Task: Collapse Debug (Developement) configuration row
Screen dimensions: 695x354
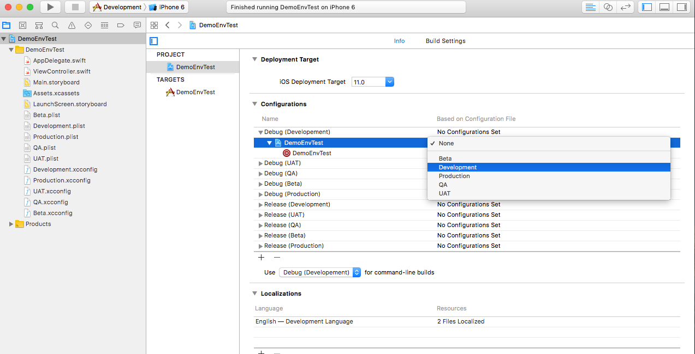Action: (260, 132)
